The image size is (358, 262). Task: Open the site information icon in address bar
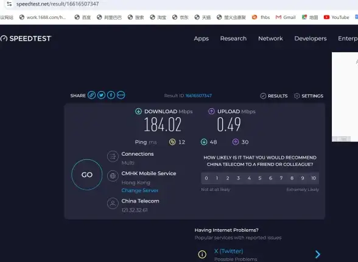[x=9, y=4]
